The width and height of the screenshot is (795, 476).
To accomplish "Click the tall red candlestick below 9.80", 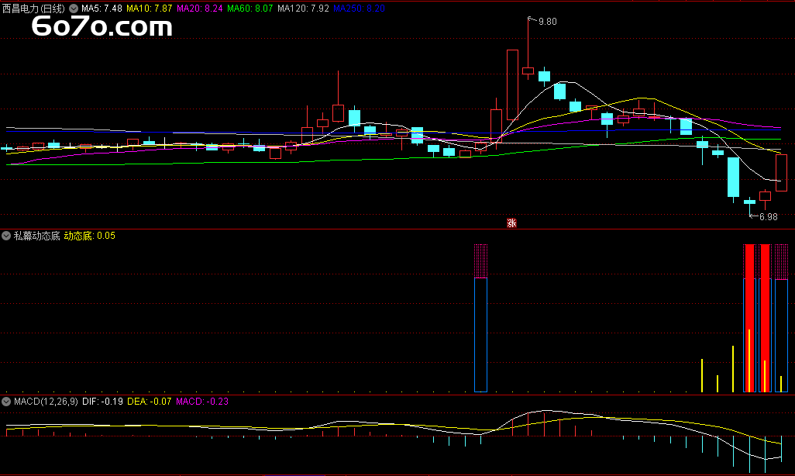I will click(513, 85).
